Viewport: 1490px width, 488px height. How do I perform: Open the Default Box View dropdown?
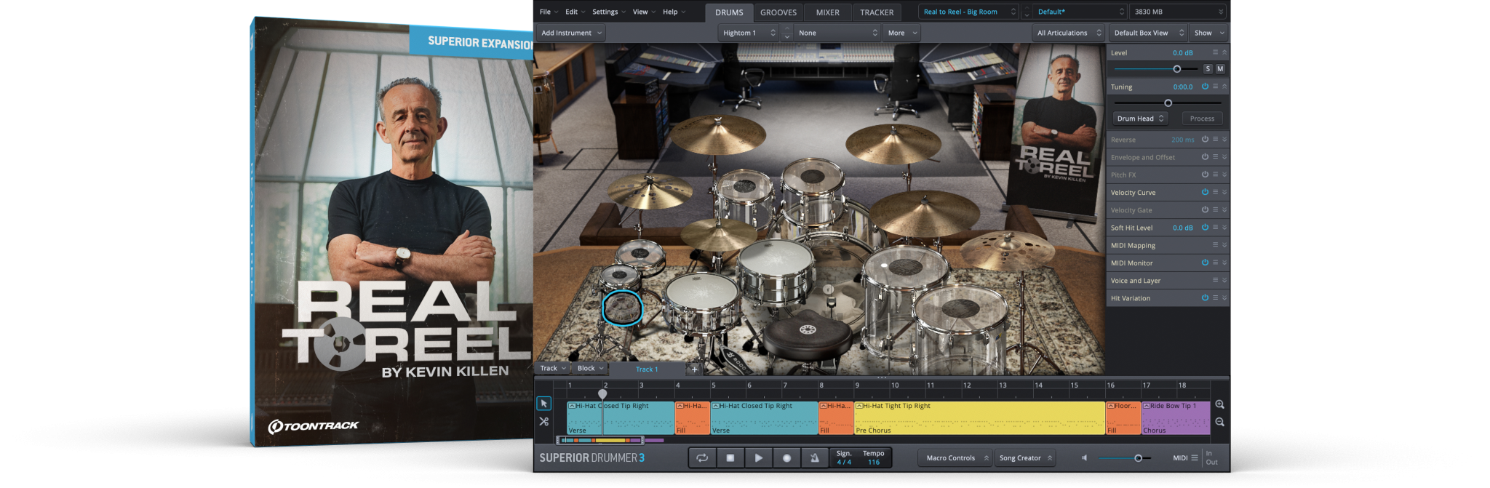(1148, 33)
